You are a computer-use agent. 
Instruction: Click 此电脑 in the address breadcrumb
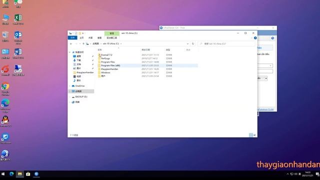(x=95, y=43)
